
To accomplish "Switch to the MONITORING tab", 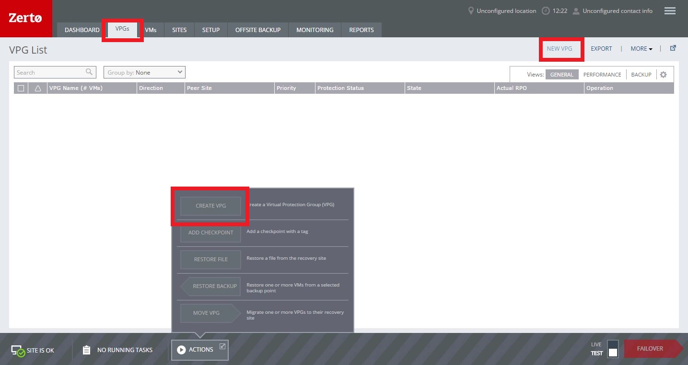I will [x=315, y=30].
